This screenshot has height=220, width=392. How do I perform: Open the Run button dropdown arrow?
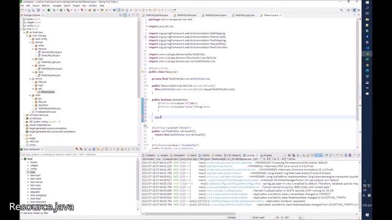64,10
